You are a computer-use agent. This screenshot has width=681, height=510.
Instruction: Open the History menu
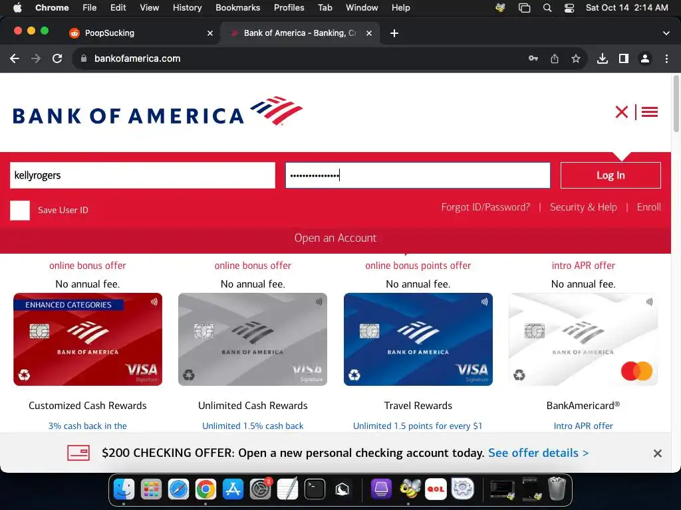pyautogui.click(x=187, y=8)
